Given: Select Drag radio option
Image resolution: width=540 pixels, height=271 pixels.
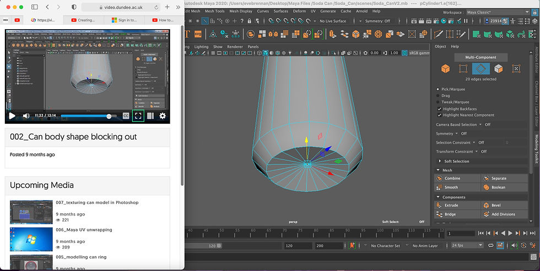Looking at the screenshot, I should coord(438,96).
